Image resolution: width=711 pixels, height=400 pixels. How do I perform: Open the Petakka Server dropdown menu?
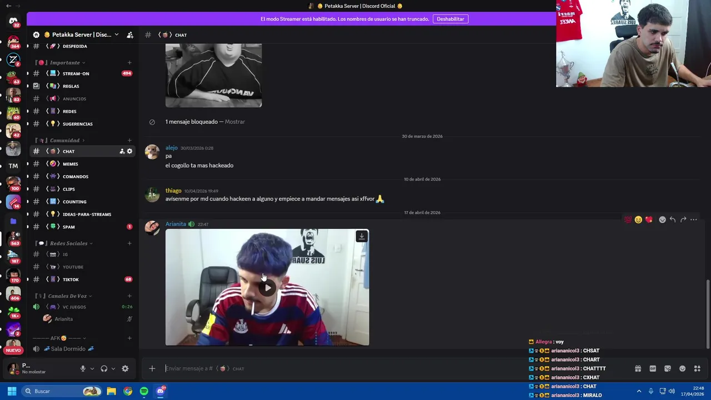tap(82, 34)
